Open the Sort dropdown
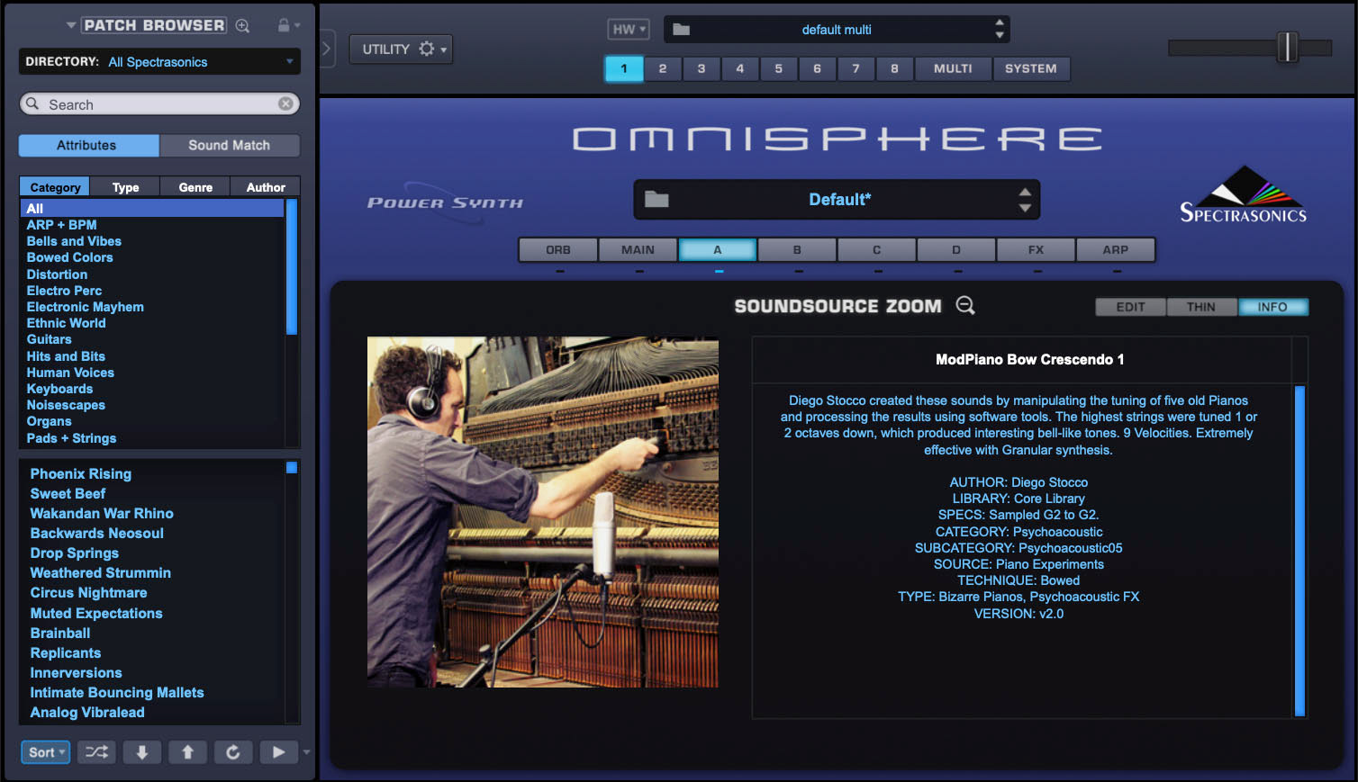 tap(46, 752)
